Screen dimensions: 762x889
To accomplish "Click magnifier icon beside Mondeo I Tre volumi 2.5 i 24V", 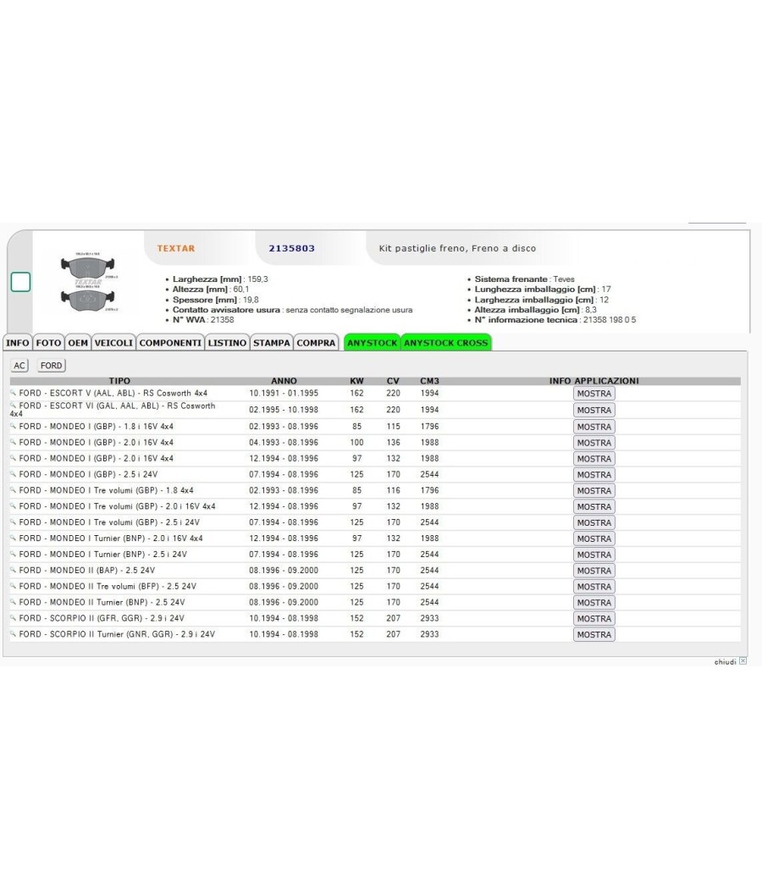I will click(13, 522).
